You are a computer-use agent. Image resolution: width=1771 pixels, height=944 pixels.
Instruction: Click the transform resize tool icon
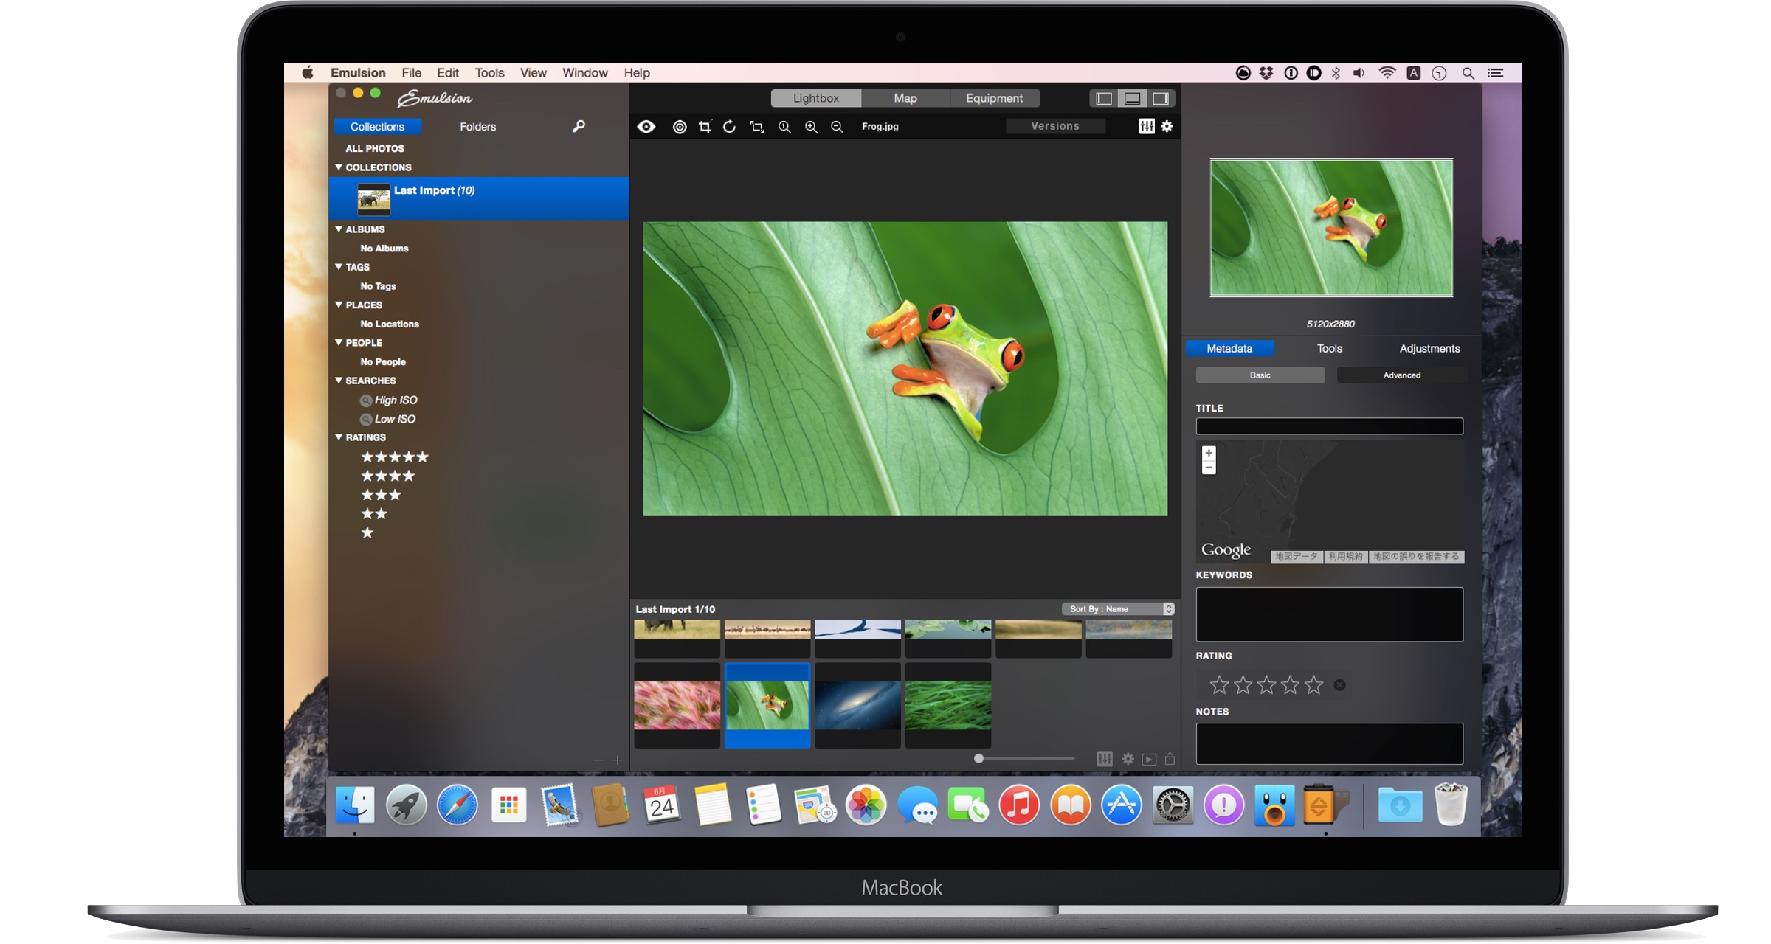(757, 127)
